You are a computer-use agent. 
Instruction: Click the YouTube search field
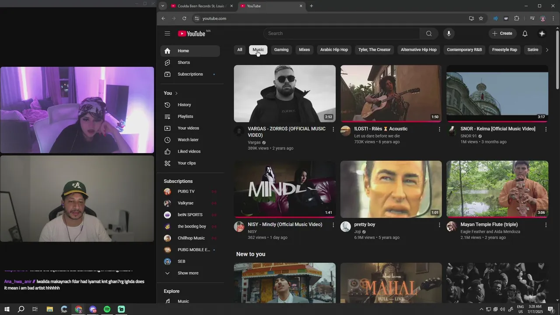click(x=341, y=33)
